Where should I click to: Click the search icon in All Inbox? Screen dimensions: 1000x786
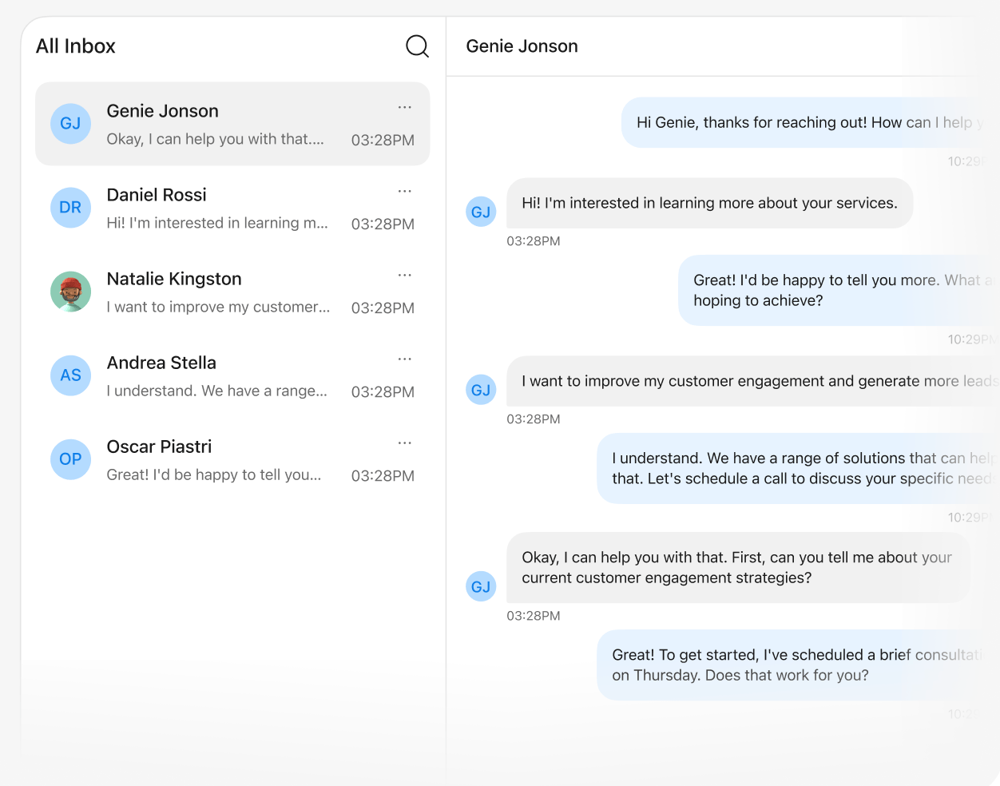tap(417, 46)
